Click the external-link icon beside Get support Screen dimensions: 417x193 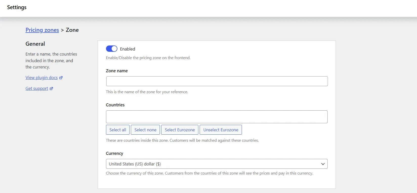click(x=51, y=89)
